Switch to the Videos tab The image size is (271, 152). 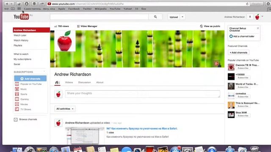pos(69,82)
